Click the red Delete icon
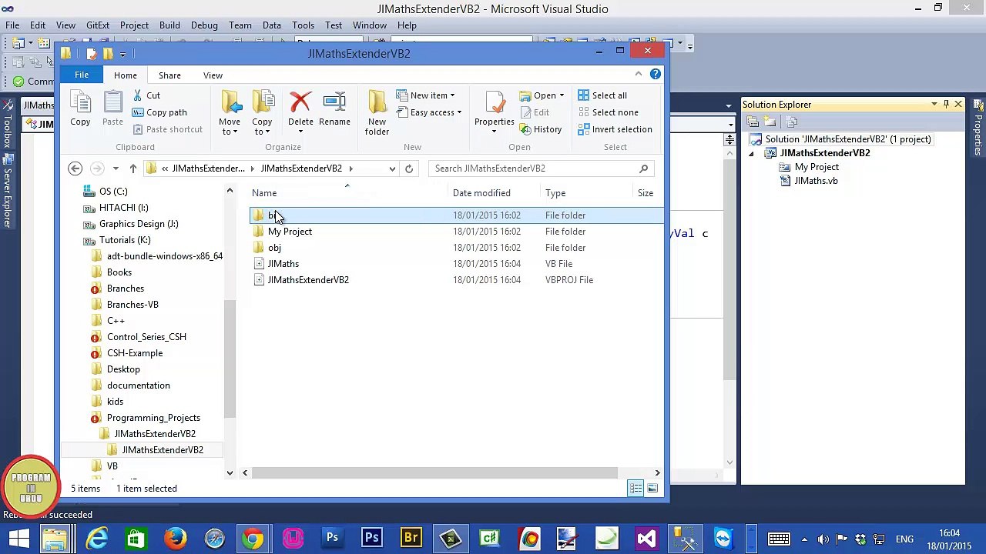The image size is (986, 554). point(300,102)
